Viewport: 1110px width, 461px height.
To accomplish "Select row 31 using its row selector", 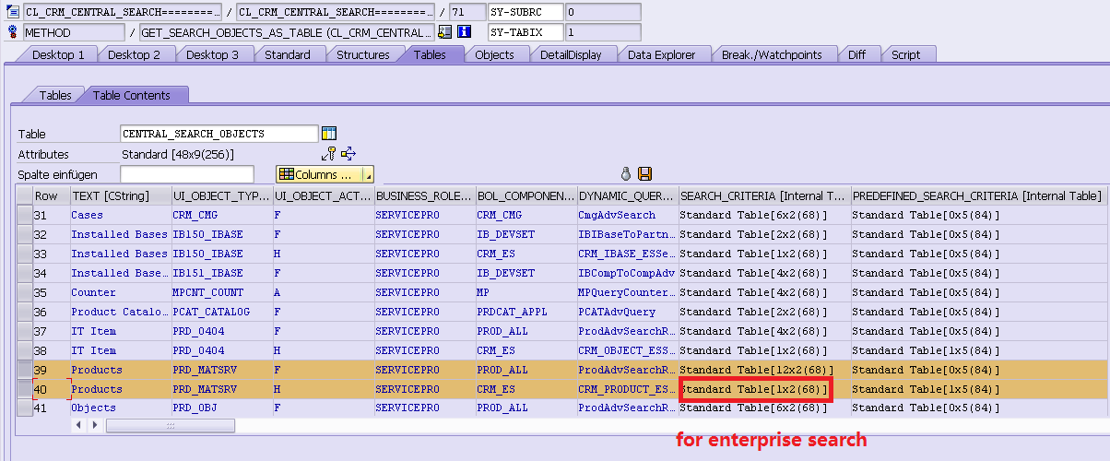I will pyautogui.click(x=25, y=215).
